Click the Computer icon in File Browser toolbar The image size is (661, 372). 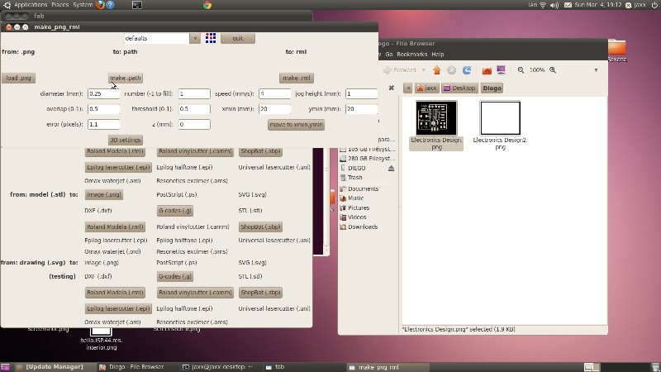pos(501,70)
